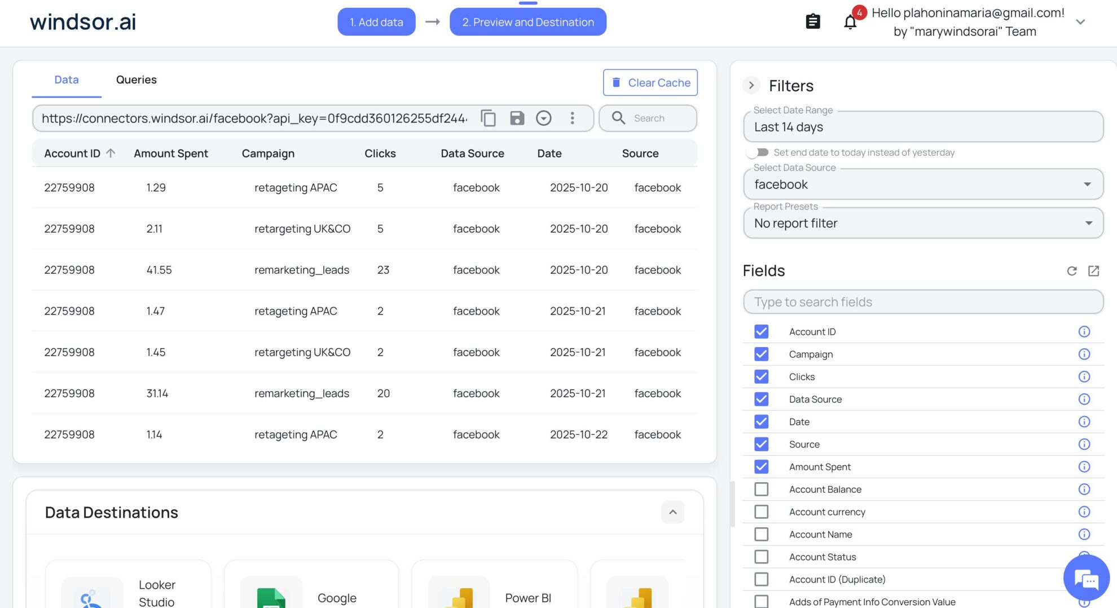This screenshot has width=1117, height=608.
Task: Click the panel divider scrollbar handle
Action: [x=732, y=504]
